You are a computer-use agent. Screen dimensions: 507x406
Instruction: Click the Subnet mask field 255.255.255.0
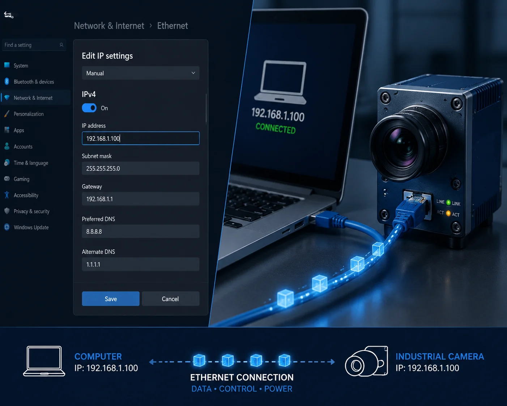pyautogui.click(x=141, y=168)
